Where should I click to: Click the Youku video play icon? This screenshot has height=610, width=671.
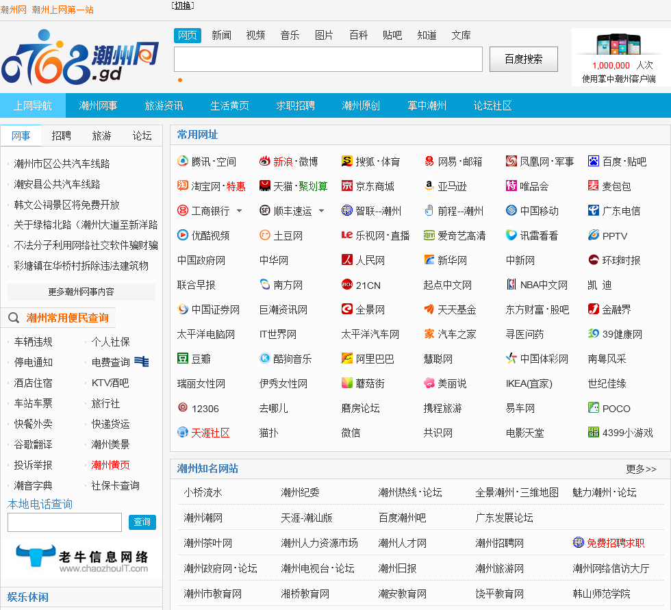(x=183, y=235)
